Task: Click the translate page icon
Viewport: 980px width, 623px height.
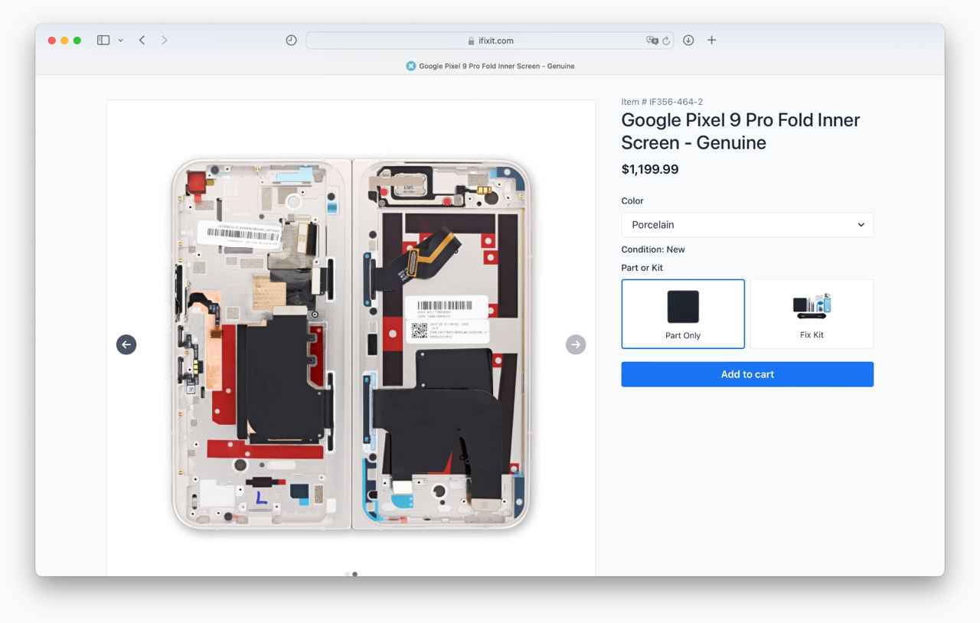Action: (x=652, y=41)
